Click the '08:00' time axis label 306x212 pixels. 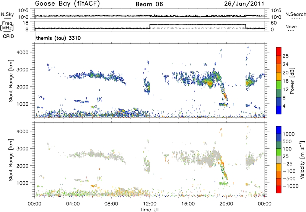(111, 204)
